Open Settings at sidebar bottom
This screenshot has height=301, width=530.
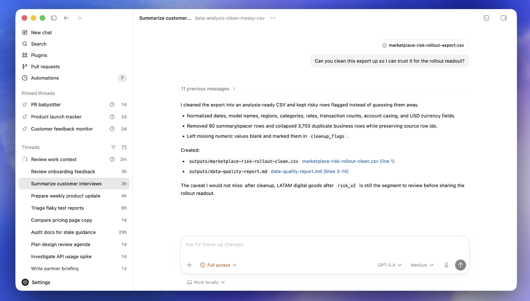pos(36,282)
